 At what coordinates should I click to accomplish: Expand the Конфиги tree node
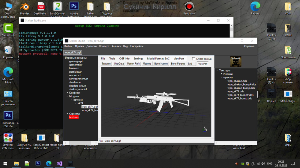click(x=67, y=93)
